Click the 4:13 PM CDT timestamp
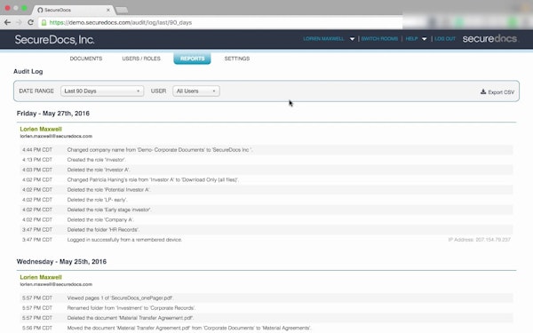The width and height of the screenshot is (533, 333). pyautogui.click(x=37, y=160)
